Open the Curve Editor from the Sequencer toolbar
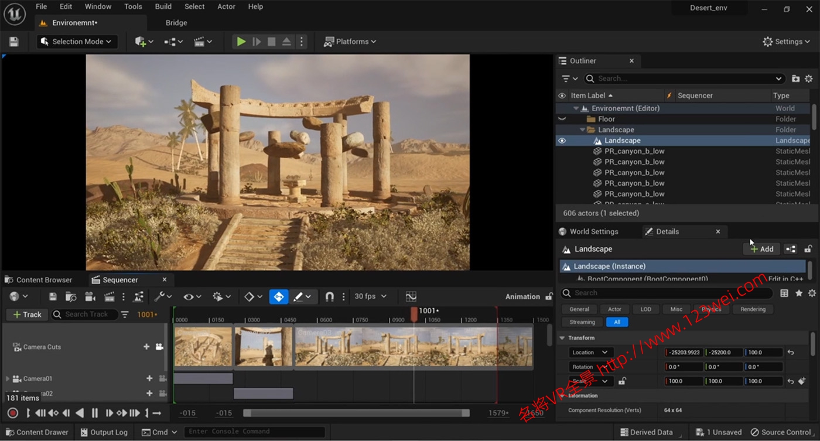This screenshot has width=820, height=441. (410, 296)
